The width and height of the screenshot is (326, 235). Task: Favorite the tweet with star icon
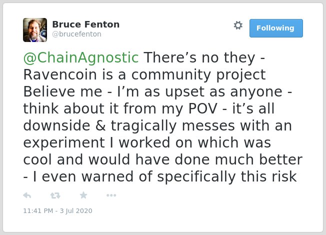click(83, 195)
